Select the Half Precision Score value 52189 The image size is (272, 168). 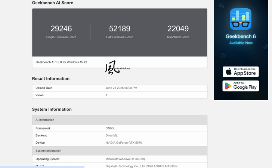[120, 29]
